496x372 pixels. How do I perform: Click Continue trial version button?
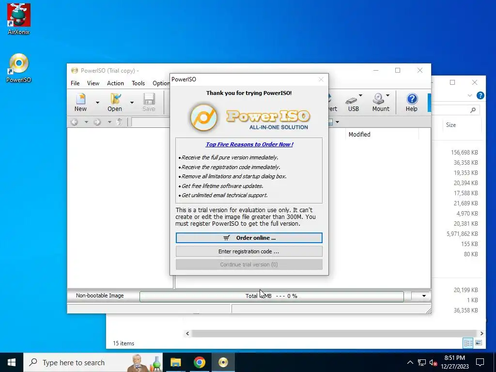[249, 264]
